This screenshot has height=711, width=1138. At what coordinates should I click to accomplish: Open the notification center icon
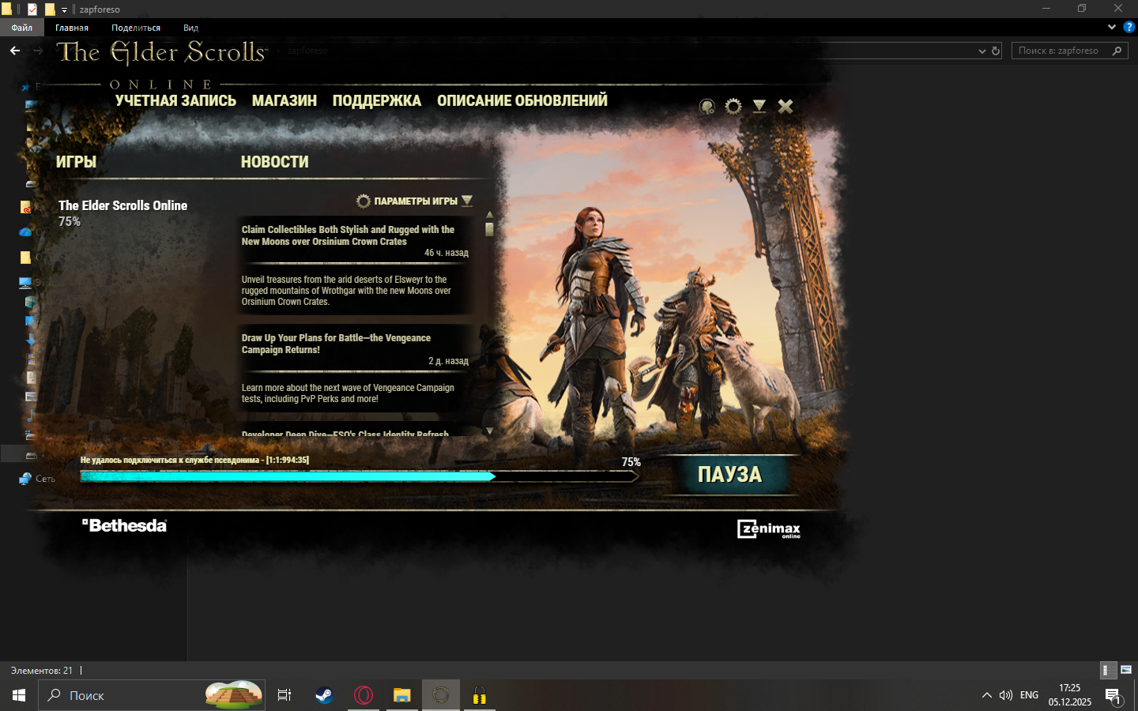[1114, 696]
